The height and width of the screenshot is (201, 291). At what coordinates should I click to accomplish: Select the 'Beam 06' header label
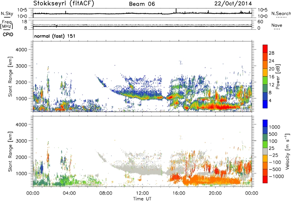coord(142,4)
